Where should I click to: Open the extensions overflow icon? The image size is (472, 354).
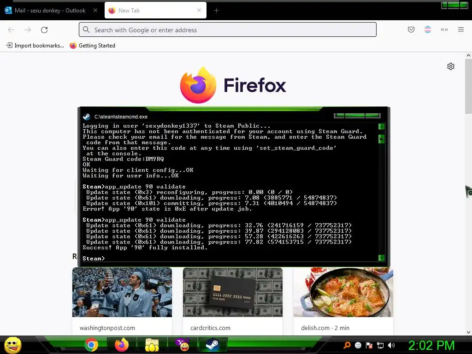point(444,29)
